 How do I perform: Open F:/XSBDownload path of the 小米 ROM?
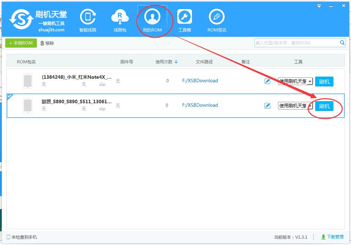pos(200,81)
